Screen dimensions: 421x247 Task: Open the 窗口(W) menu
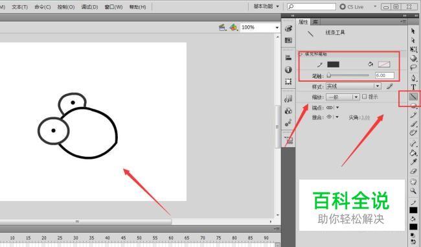tap(113, 7)
